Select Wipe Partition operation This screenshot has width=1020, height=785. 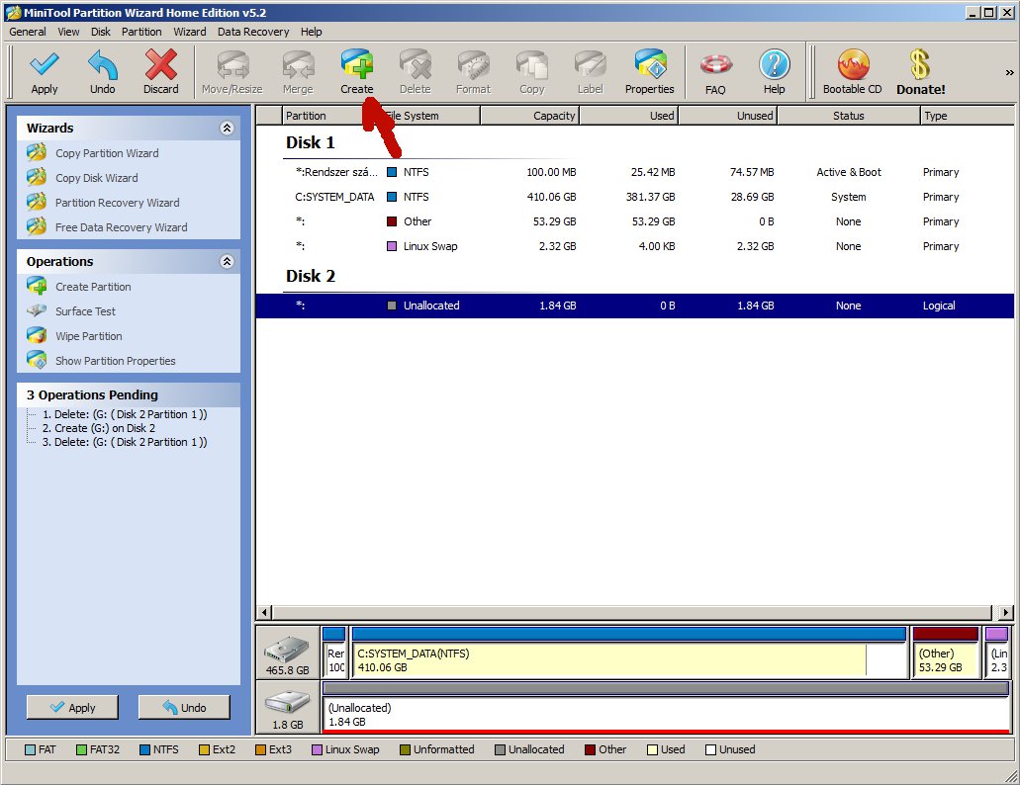[x=88, y=336]
